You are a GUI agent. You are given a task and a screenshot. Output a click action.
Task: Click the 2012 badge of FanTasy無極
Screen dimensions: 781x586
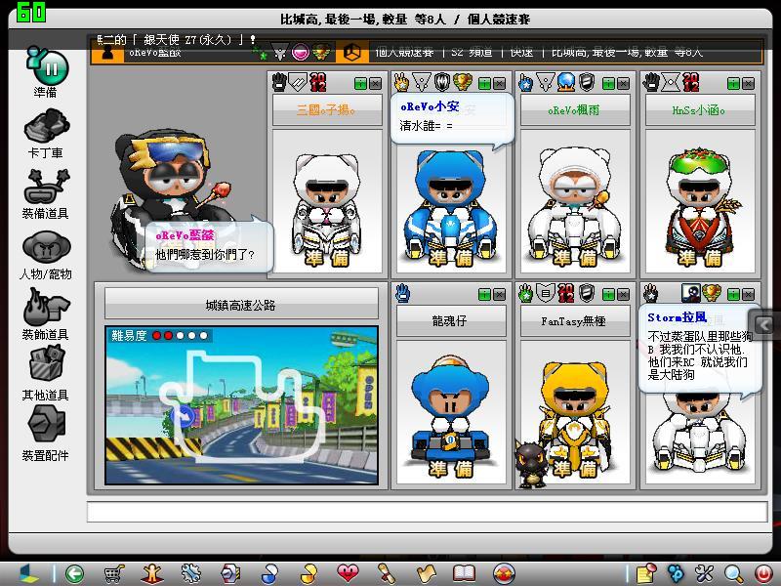click(x=566, y=293)
